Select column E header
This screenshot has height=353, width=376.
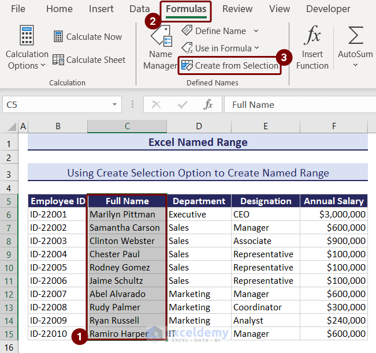tap(266, 126)
